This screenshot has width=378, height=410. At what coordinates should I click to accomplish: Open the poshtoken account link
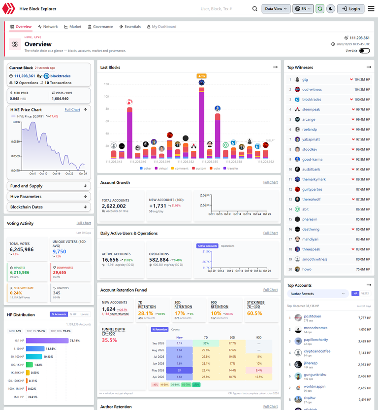tap(313, 316)
